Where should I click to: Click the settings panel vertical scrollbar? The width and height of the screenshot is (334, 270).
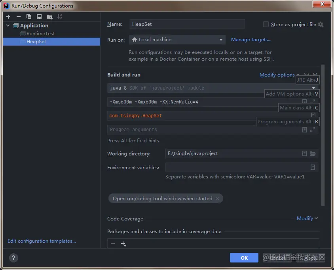[323, 135]
